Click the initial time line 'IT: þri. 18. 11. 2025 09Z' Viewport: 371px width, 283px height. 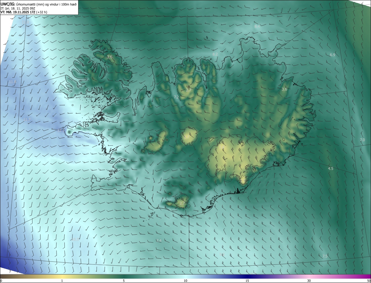[x=18, y=8]
